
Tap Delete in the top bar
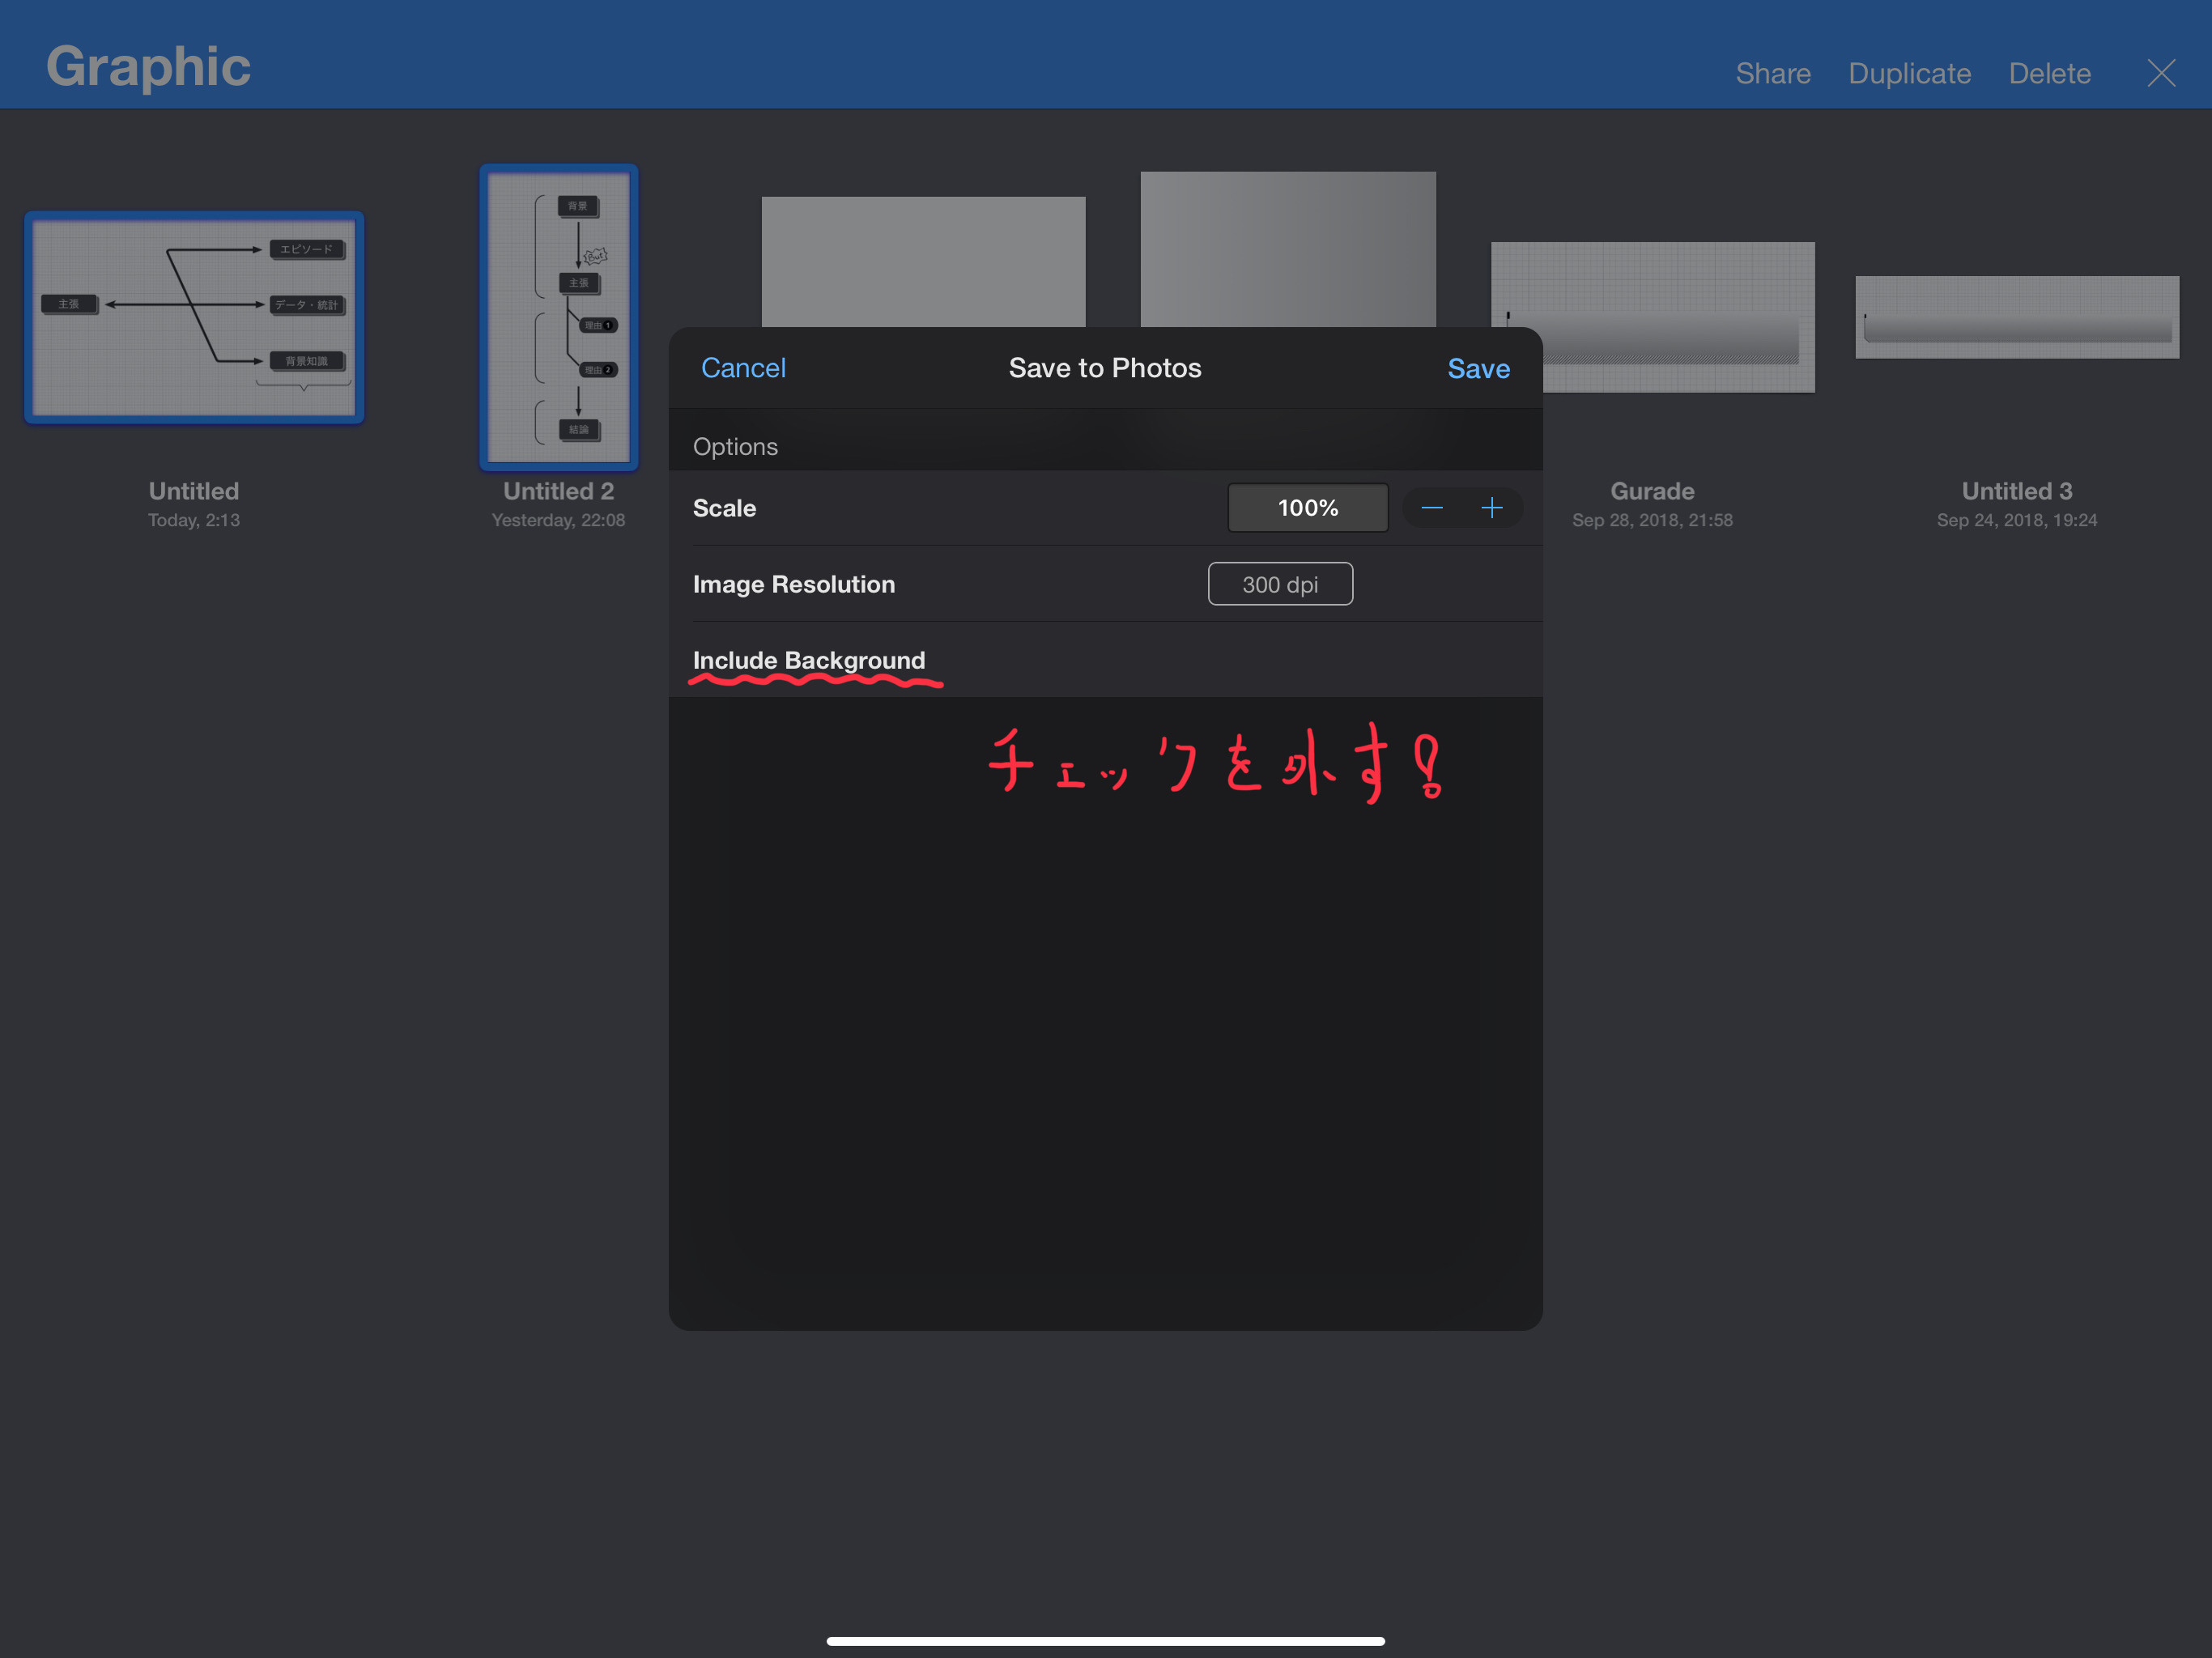pos(2049,73)
